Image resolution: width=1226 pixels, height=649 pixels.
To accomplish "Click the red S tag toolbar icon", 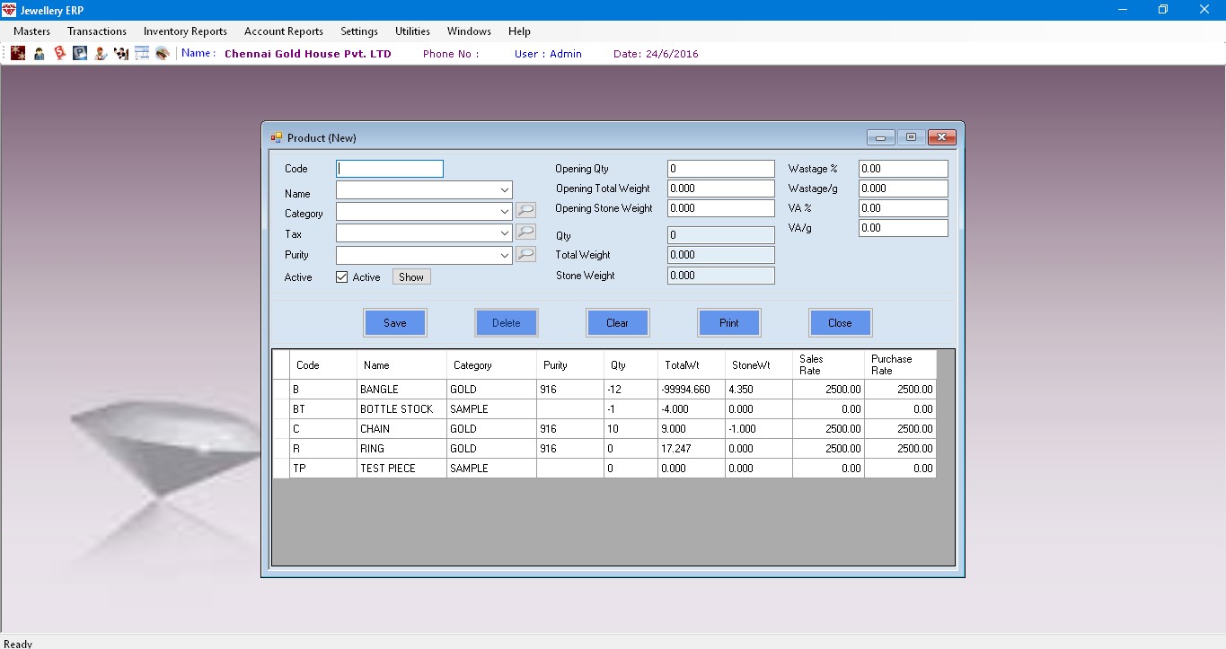I will tap(60, 53).
